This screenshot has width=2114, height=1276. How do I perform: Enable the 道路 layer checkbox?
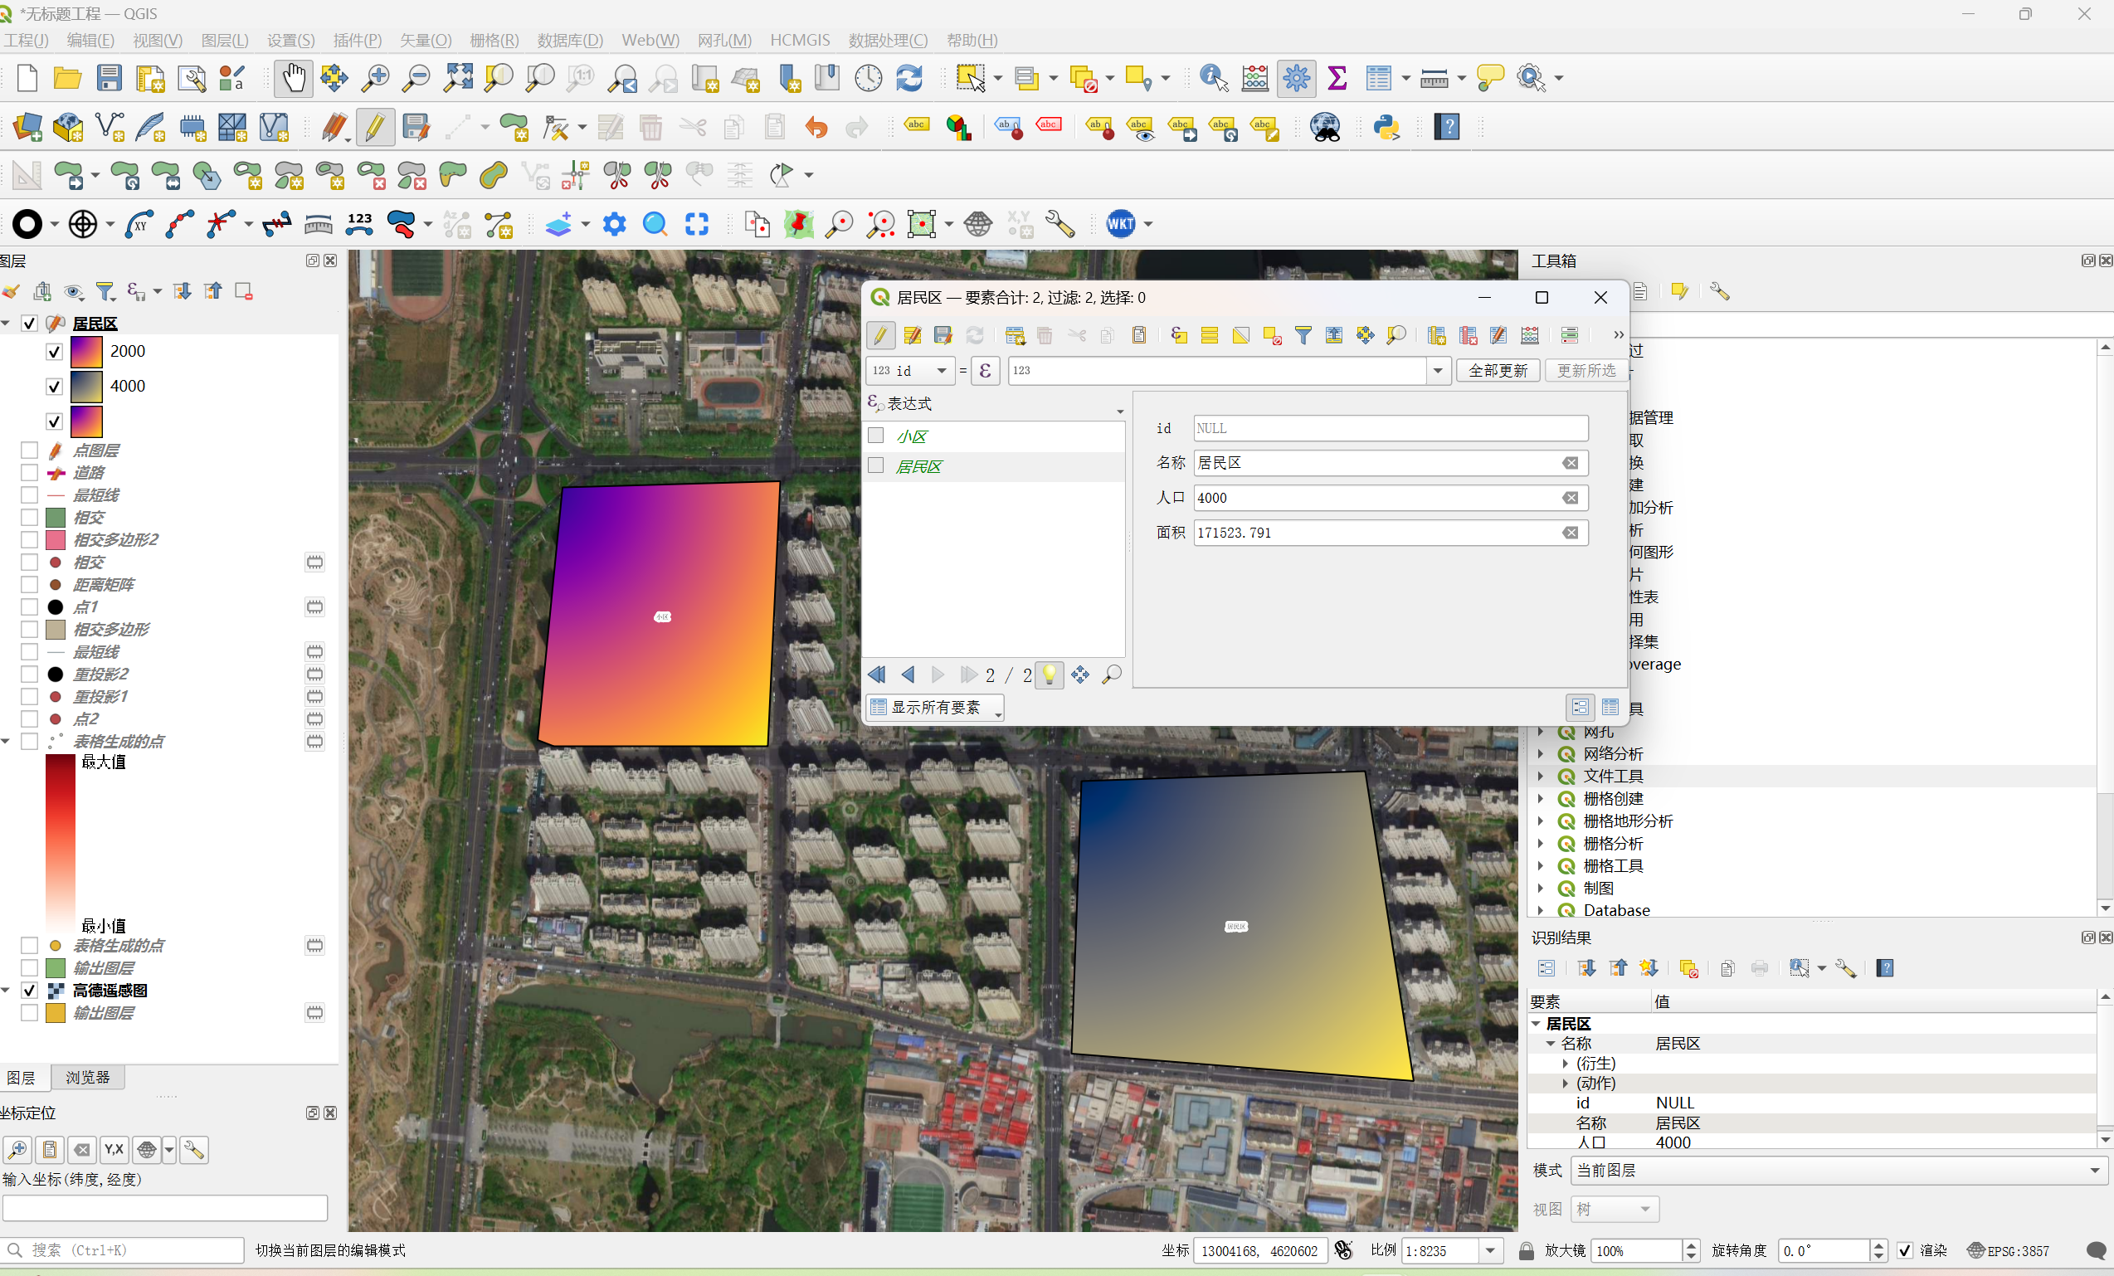(29, 473)
